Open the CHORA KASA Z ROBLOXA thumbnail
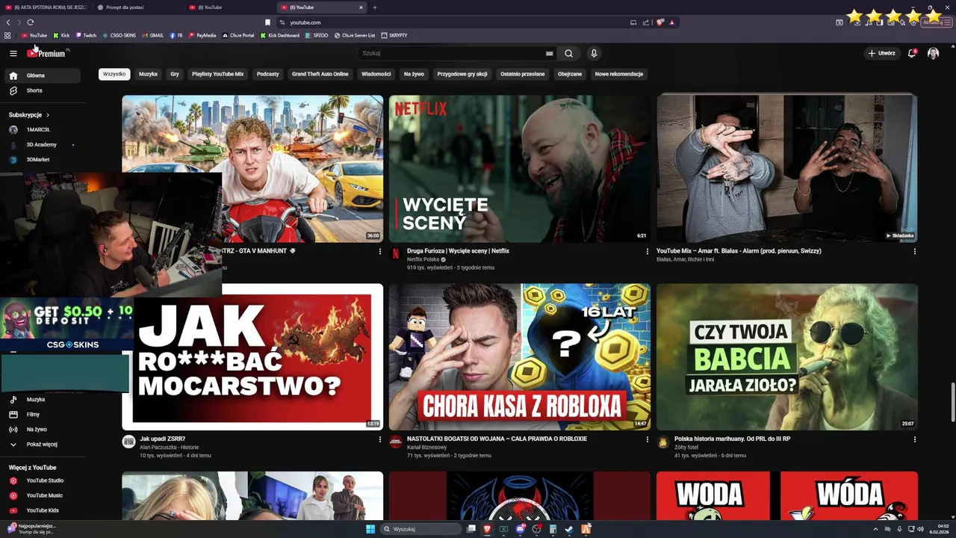The width and height of the screenshot is (956, 538). point(519,356)
